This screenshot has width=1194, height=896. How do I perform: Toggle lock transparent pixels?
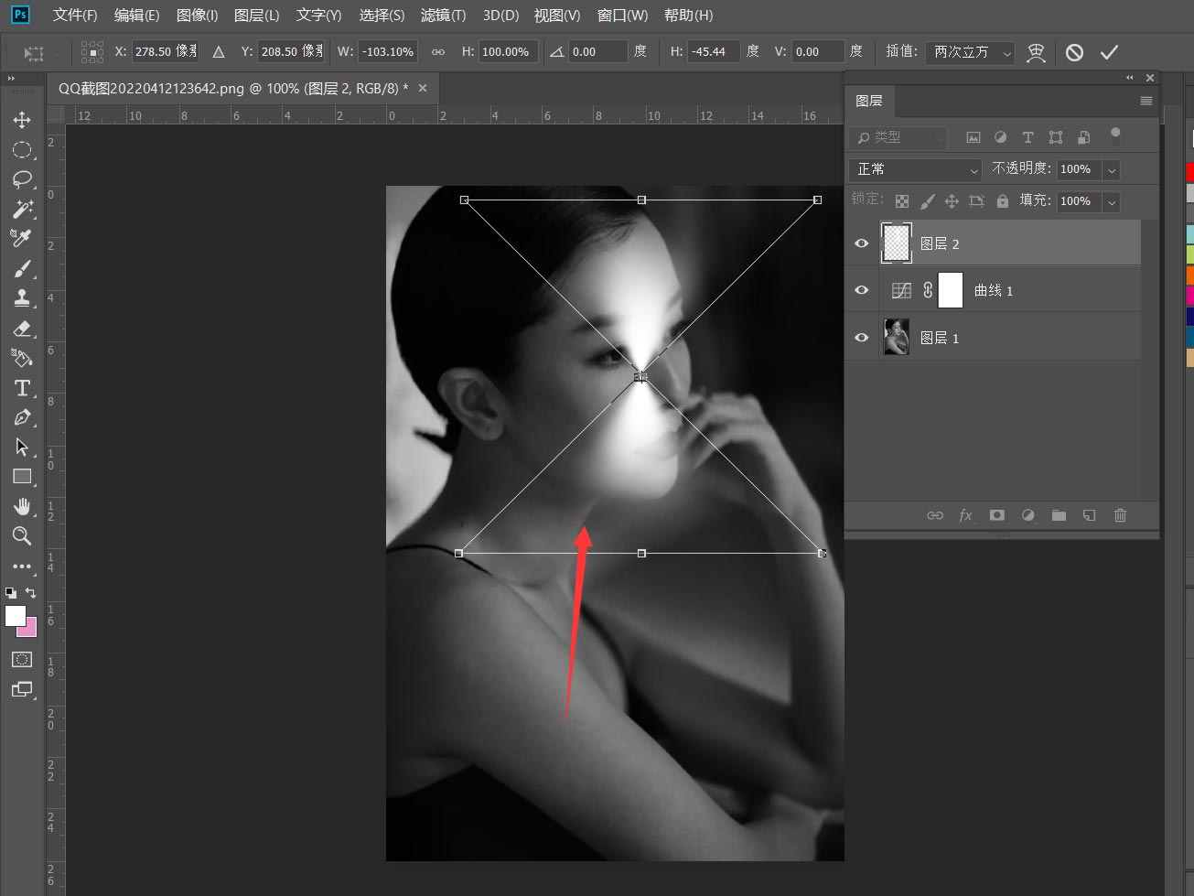[902, 201]
